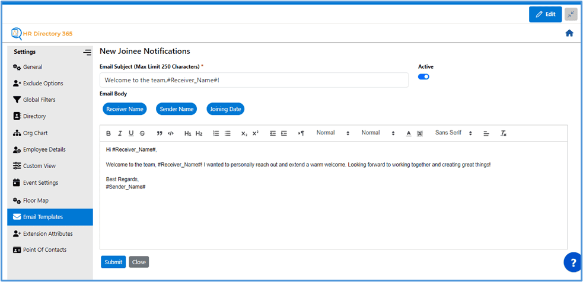Insert the Joining Date placeholder
The image size is (583, 282).
[225, 109]
